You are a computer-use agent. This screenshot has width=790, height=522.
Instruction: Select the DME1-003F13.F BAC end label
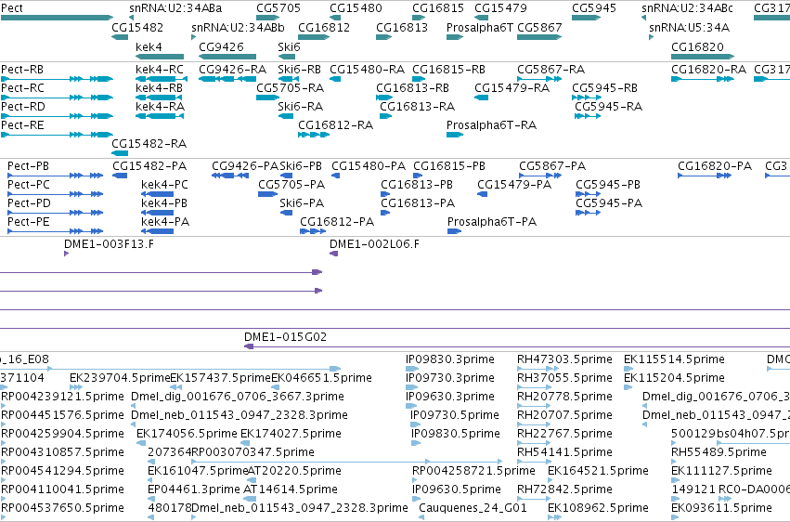click(109, 244)
